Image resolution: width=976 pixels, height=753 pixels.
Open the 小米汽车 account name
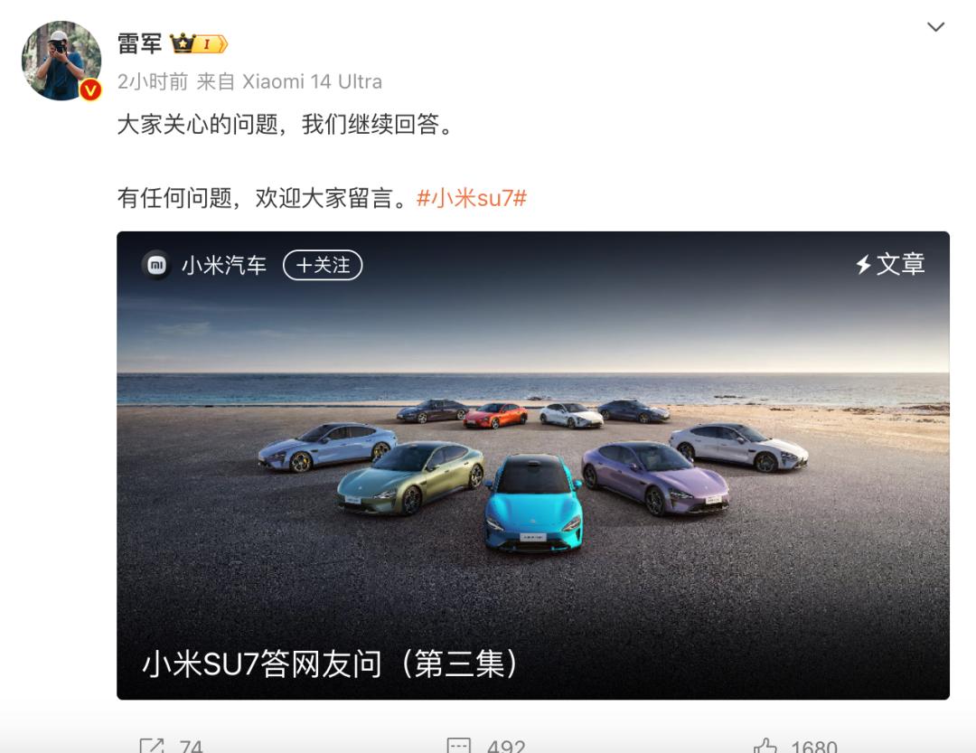224,266
